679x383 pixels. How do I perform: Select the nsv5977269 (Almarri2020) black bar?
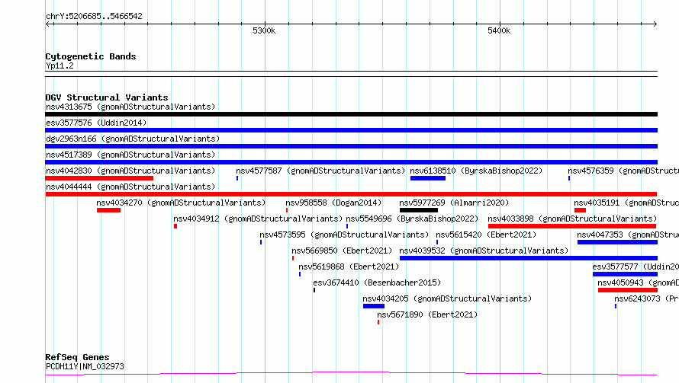point(419,210)
